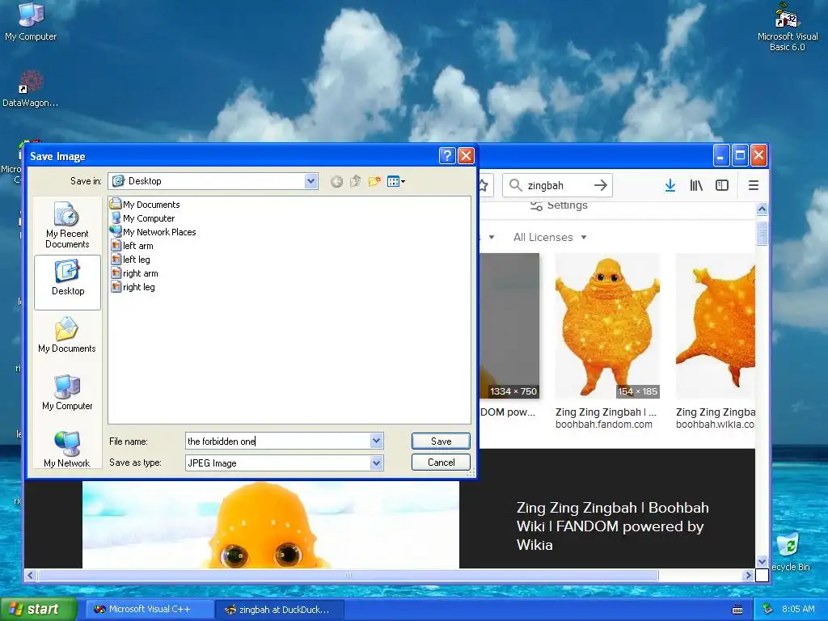828x621 pixels.
Task: Select My Computer item in file list
Action: click(142, 218)
